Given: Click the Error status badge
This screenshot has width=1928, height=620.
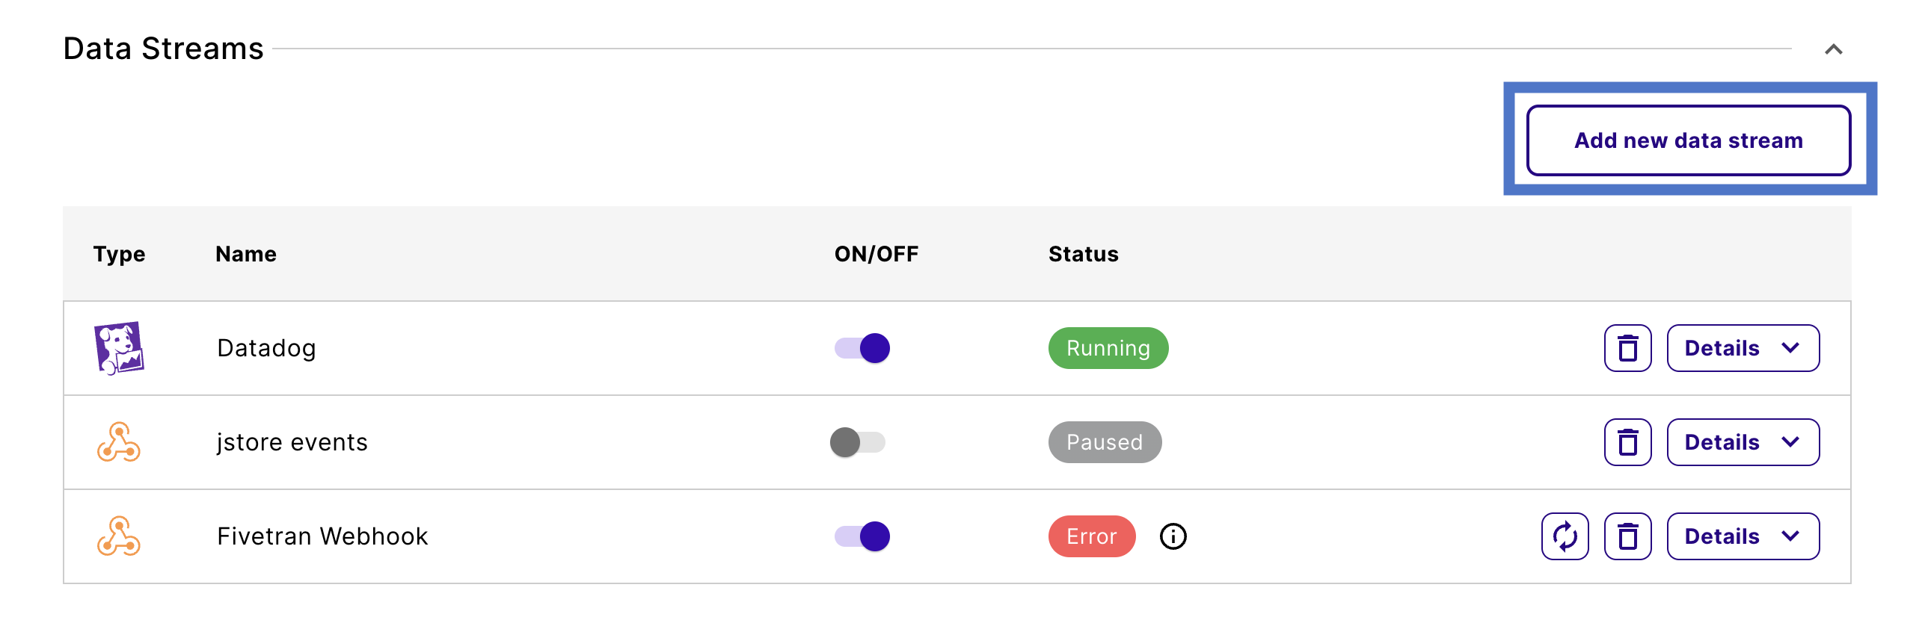Looking at the screenshot, I should pos(1091,536).
